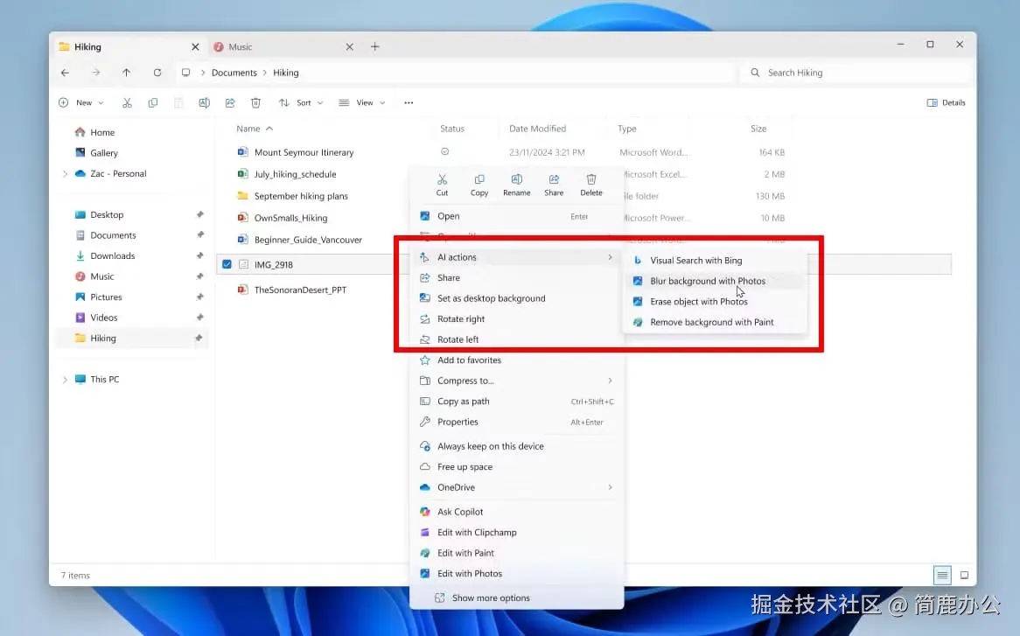
Task: Uncheck the IMG_2918 selection checkbox
Action: pos(227,265)
